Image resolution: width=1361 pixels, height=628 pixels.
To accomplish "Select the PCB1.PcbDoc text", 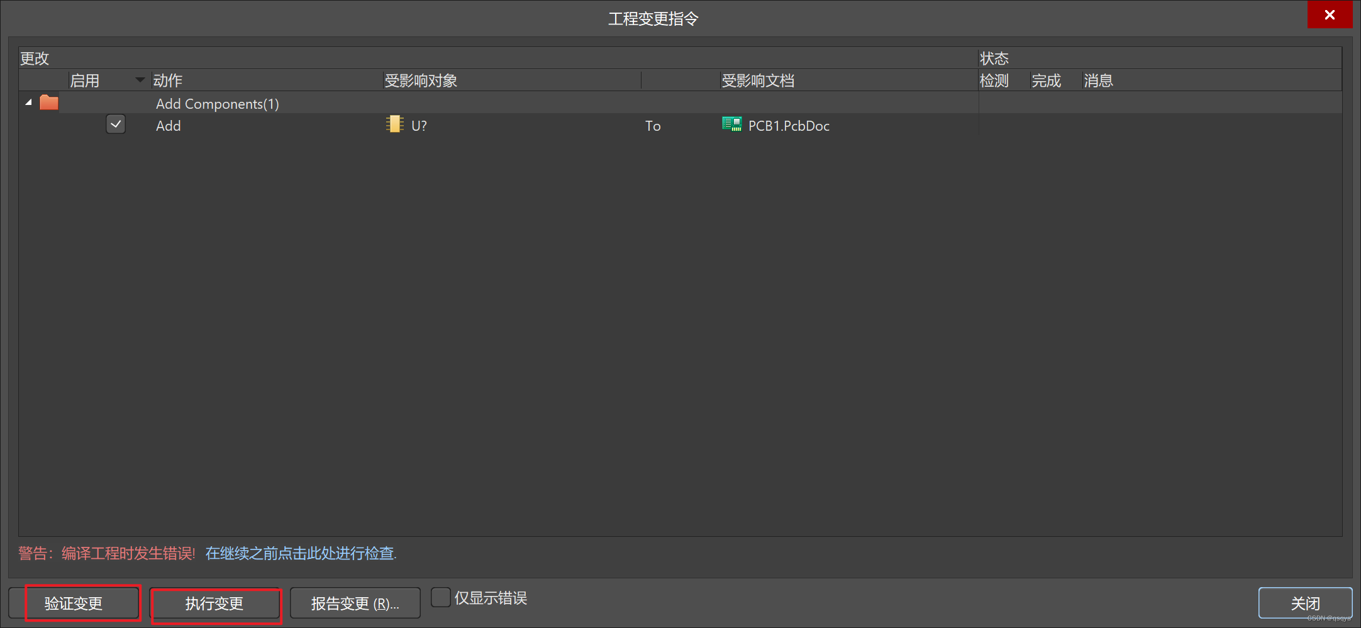I will [789, 126].
